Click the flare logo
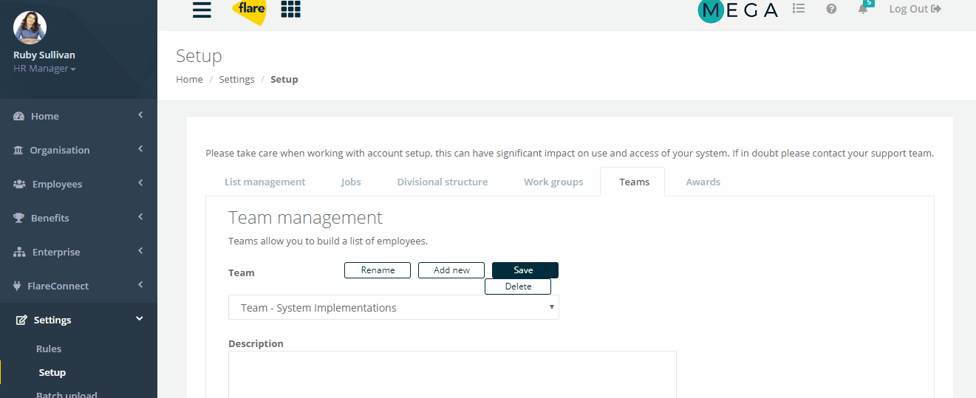 [x=249, y=11]
